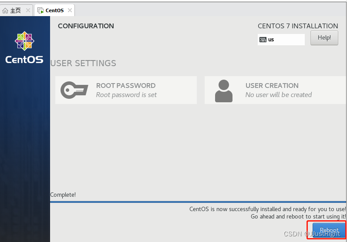347x242 pixels.
Task: Click 'CentOS is now successfully installed' message
Action: click(268, 209)
